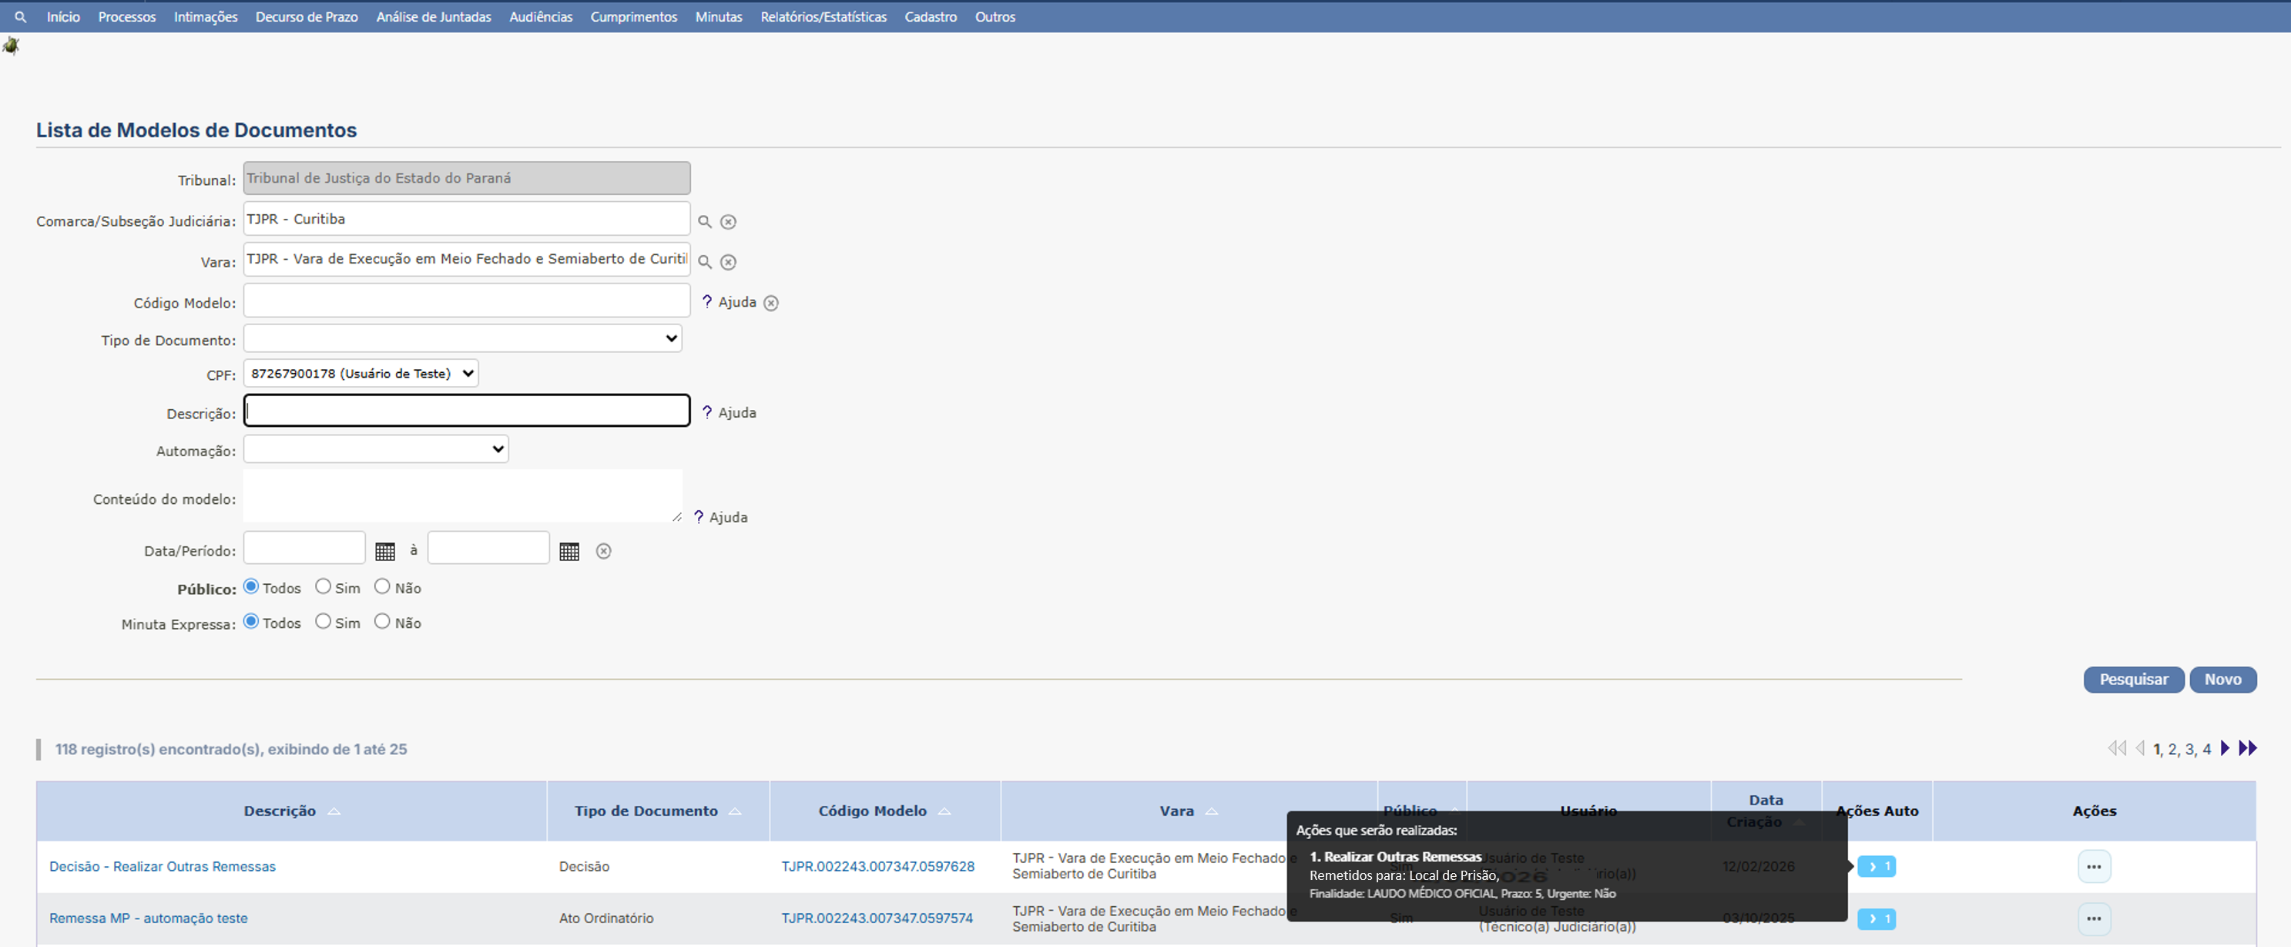The height and width of the screenshot is (947, 2291).
Task: Click the Novo button
Action: click(2222, 680)
